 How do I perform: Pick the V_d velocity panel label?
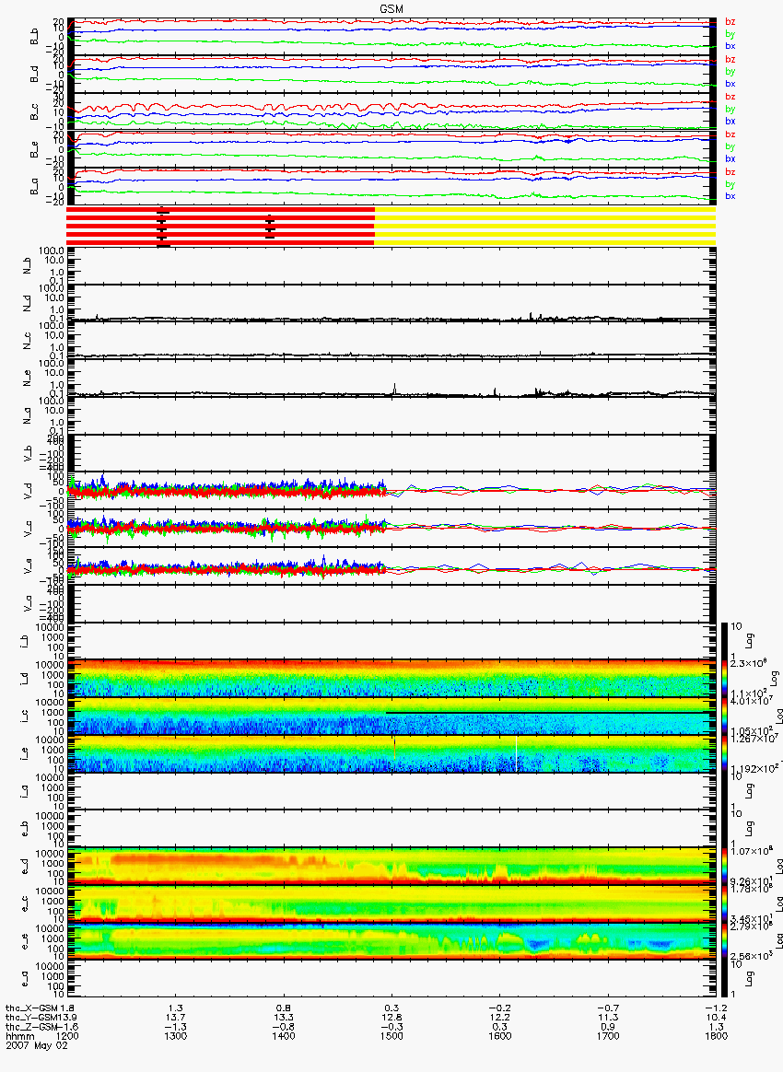click(x=28, y=490)
